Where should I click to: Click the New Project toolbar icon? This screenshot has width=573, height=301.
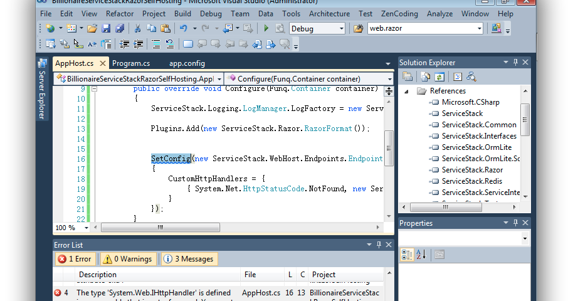50,28
